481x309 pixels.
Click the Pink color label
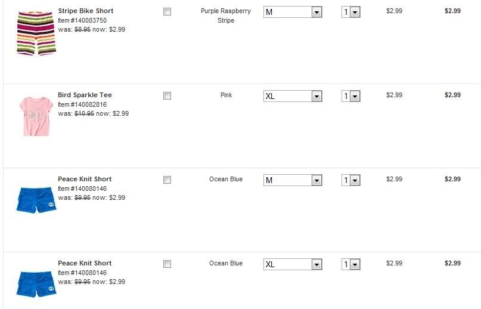pos(226,95)
